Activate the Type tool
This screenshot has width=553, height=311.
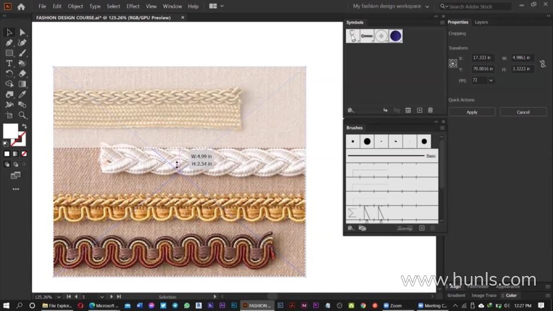pyautogui.click(x=9, y=63)
